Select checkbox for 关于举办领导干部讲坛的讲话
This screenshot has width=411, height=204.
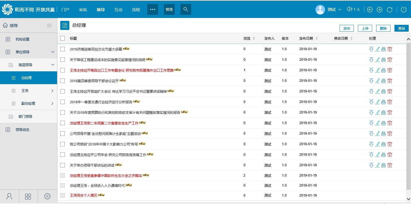point(63,165)
